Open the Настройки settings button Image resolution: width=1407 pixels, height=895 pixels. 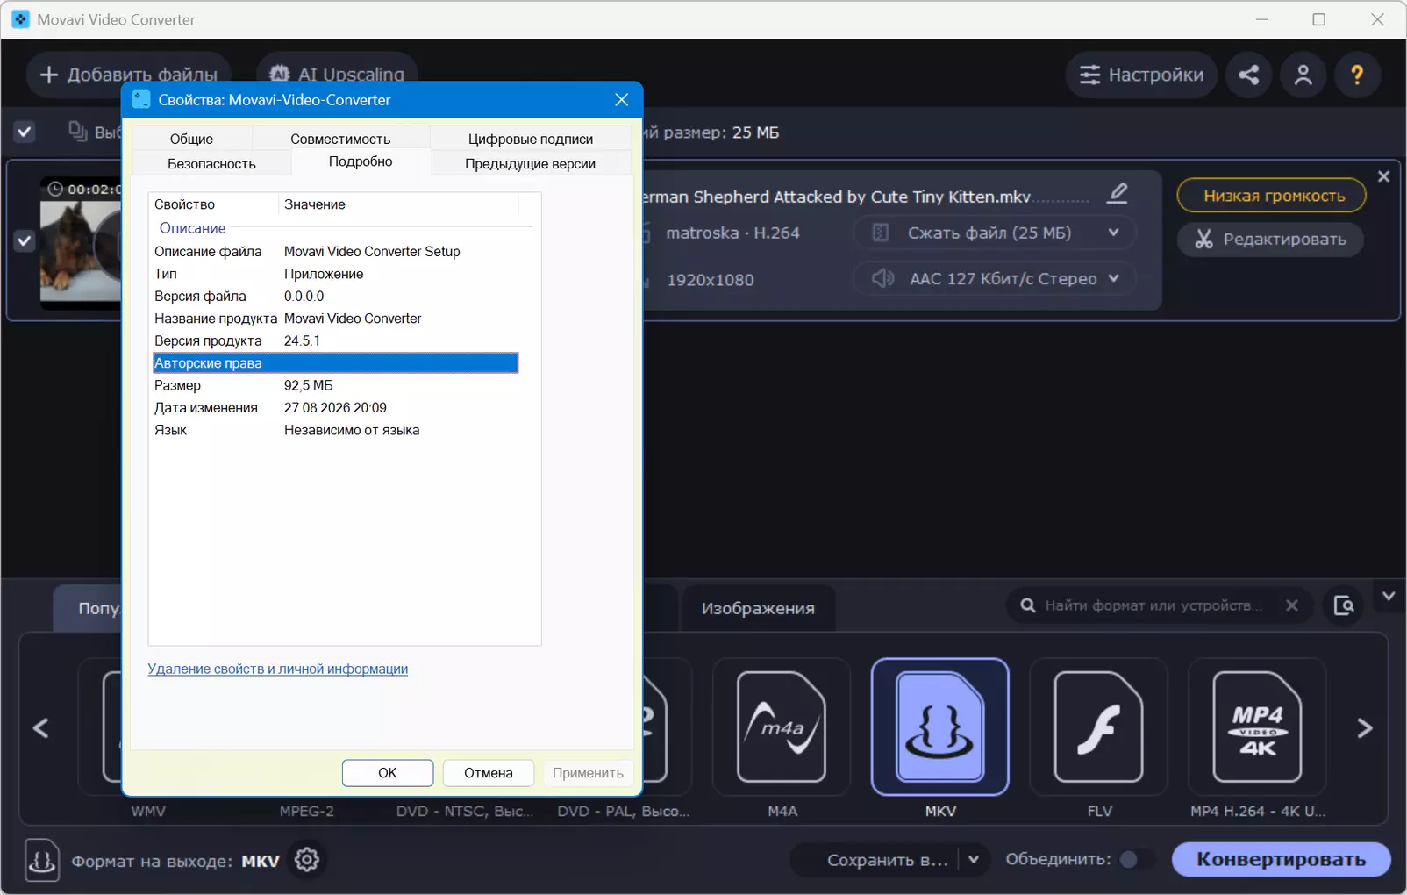1141,75
